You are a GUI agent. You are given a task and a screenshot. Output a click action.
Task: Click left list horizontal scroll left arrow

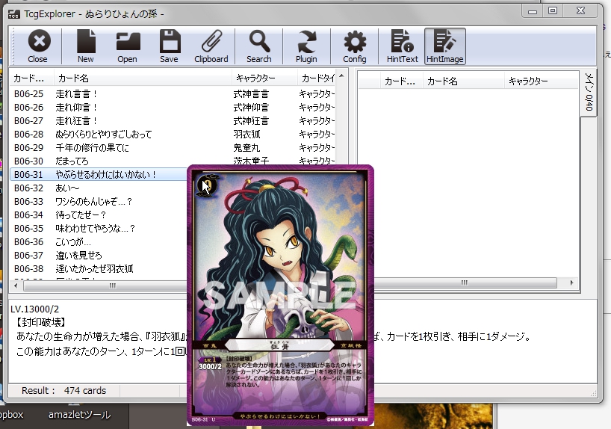(16, 286)
